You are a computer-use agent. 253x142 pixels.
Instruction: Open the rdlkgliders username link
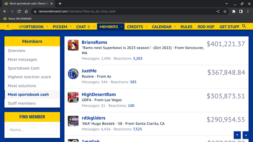94,118
